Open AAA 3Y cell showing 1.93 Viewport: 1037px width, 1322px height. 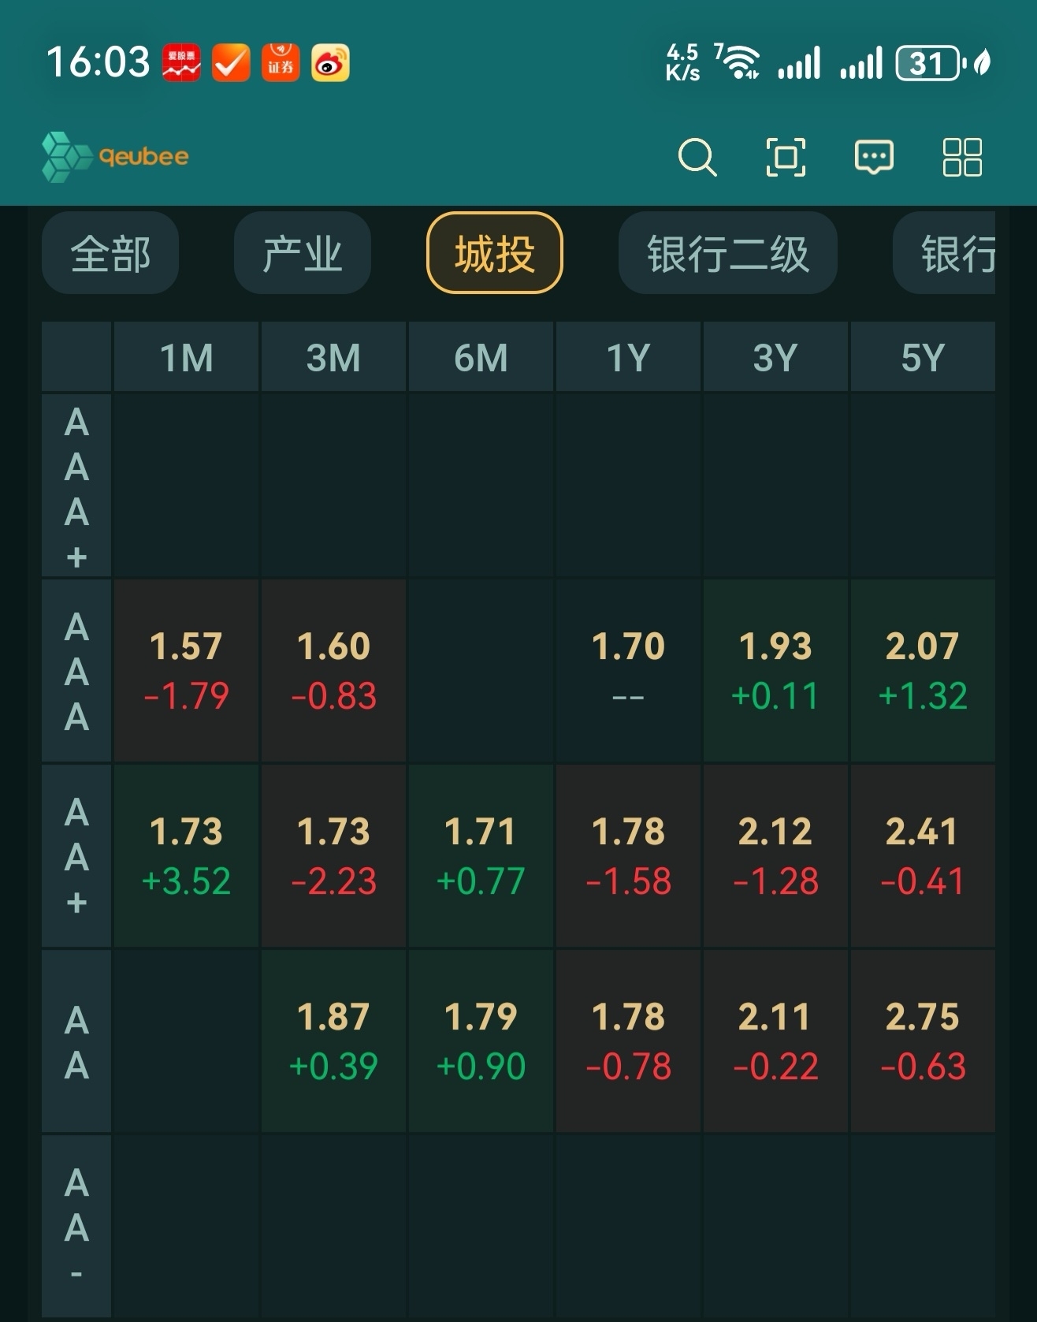(x=775, y=671)
